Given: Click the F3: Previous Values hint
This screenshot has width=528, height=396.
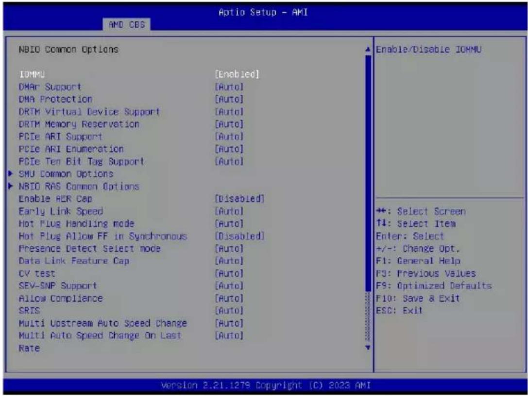Looking at the screenshot, I should [x=426, y=274].
